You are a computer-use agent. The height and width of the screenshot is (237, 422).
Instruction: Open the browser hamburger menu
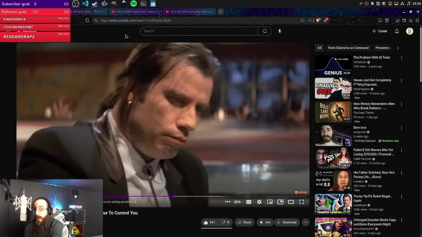[x=417, y=20]
